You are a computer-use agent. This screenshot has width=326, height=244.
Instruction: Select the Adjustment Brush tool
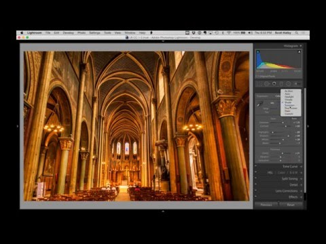point(297,84)
